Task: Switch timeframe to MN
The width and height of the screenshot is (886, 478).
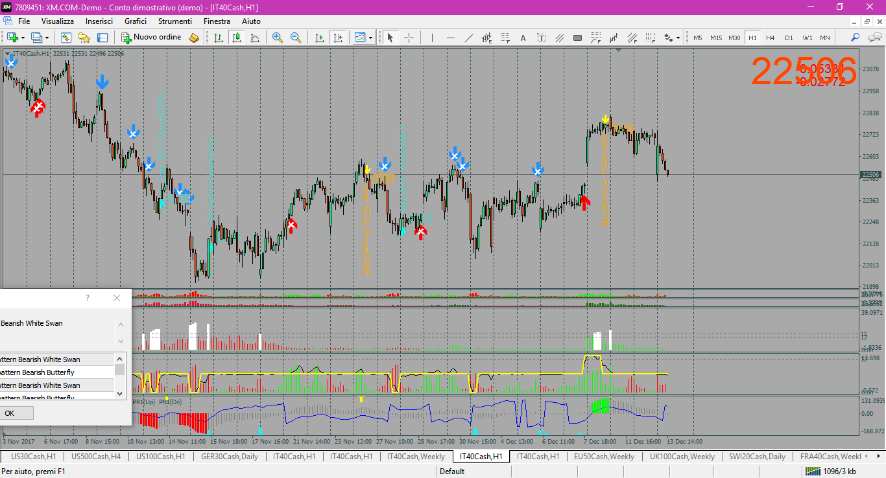Action: 825,38
